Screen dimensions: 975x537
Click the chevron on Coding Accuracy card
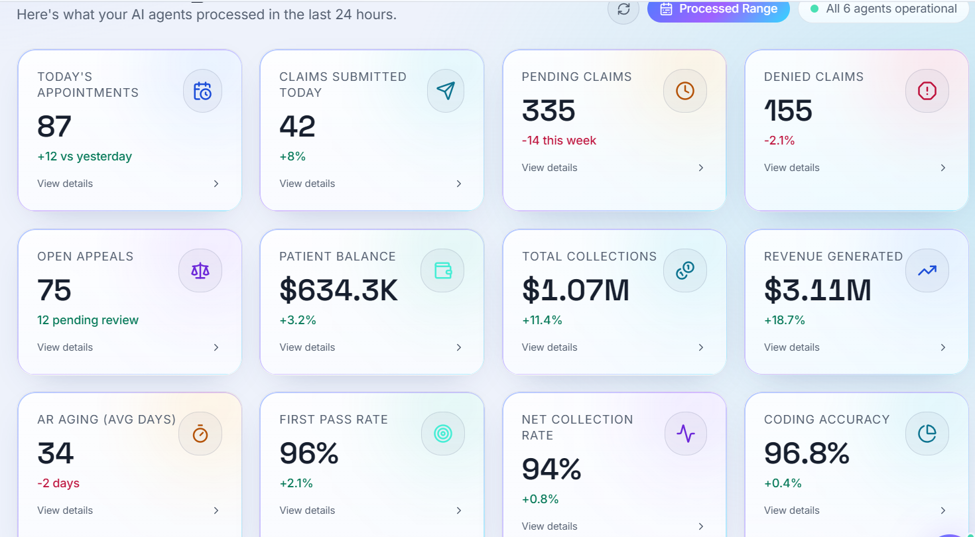click(943, 510)
